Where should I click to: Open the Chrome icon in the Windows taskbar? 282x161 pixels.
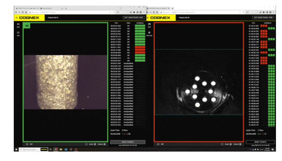56,149
